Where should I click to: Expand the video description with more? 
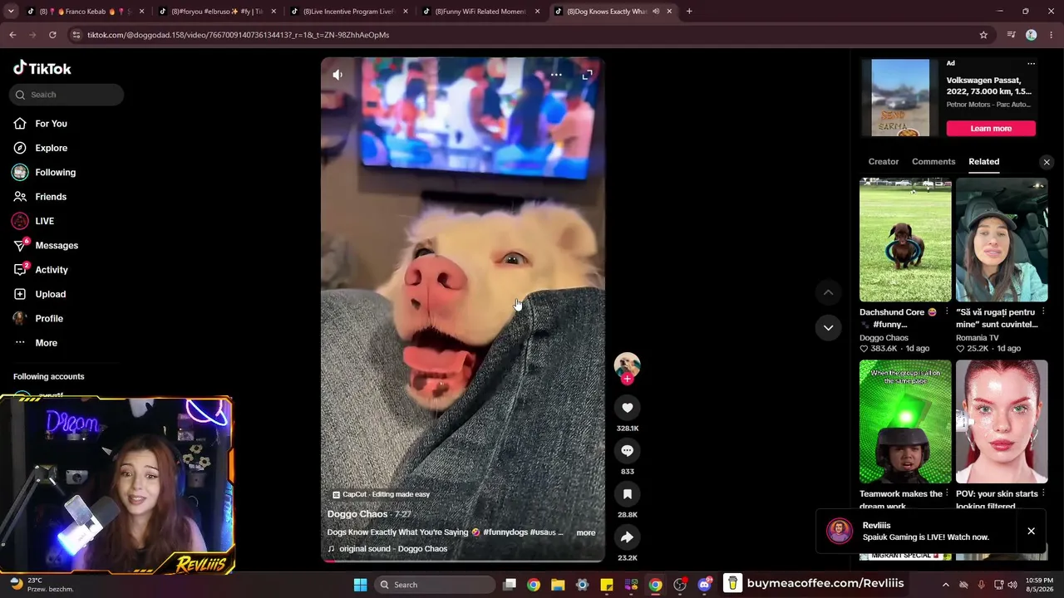pyautogui.click(x=586, y=532)
